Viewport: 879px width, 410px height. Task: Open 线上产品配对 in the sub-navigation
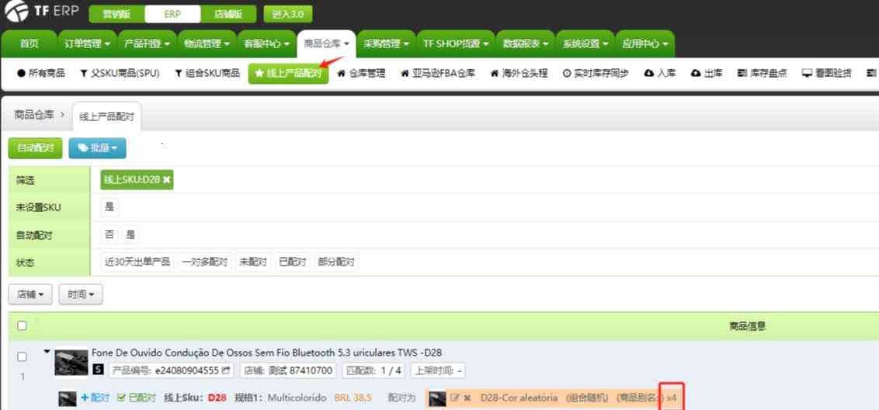(289, 74)
